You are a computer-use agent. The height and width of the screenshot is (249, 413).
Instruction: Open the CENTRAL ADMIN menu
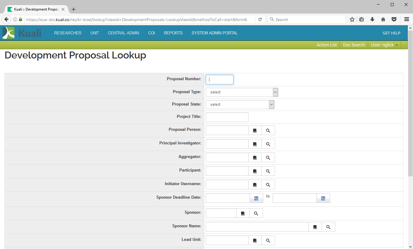(124, 33)
